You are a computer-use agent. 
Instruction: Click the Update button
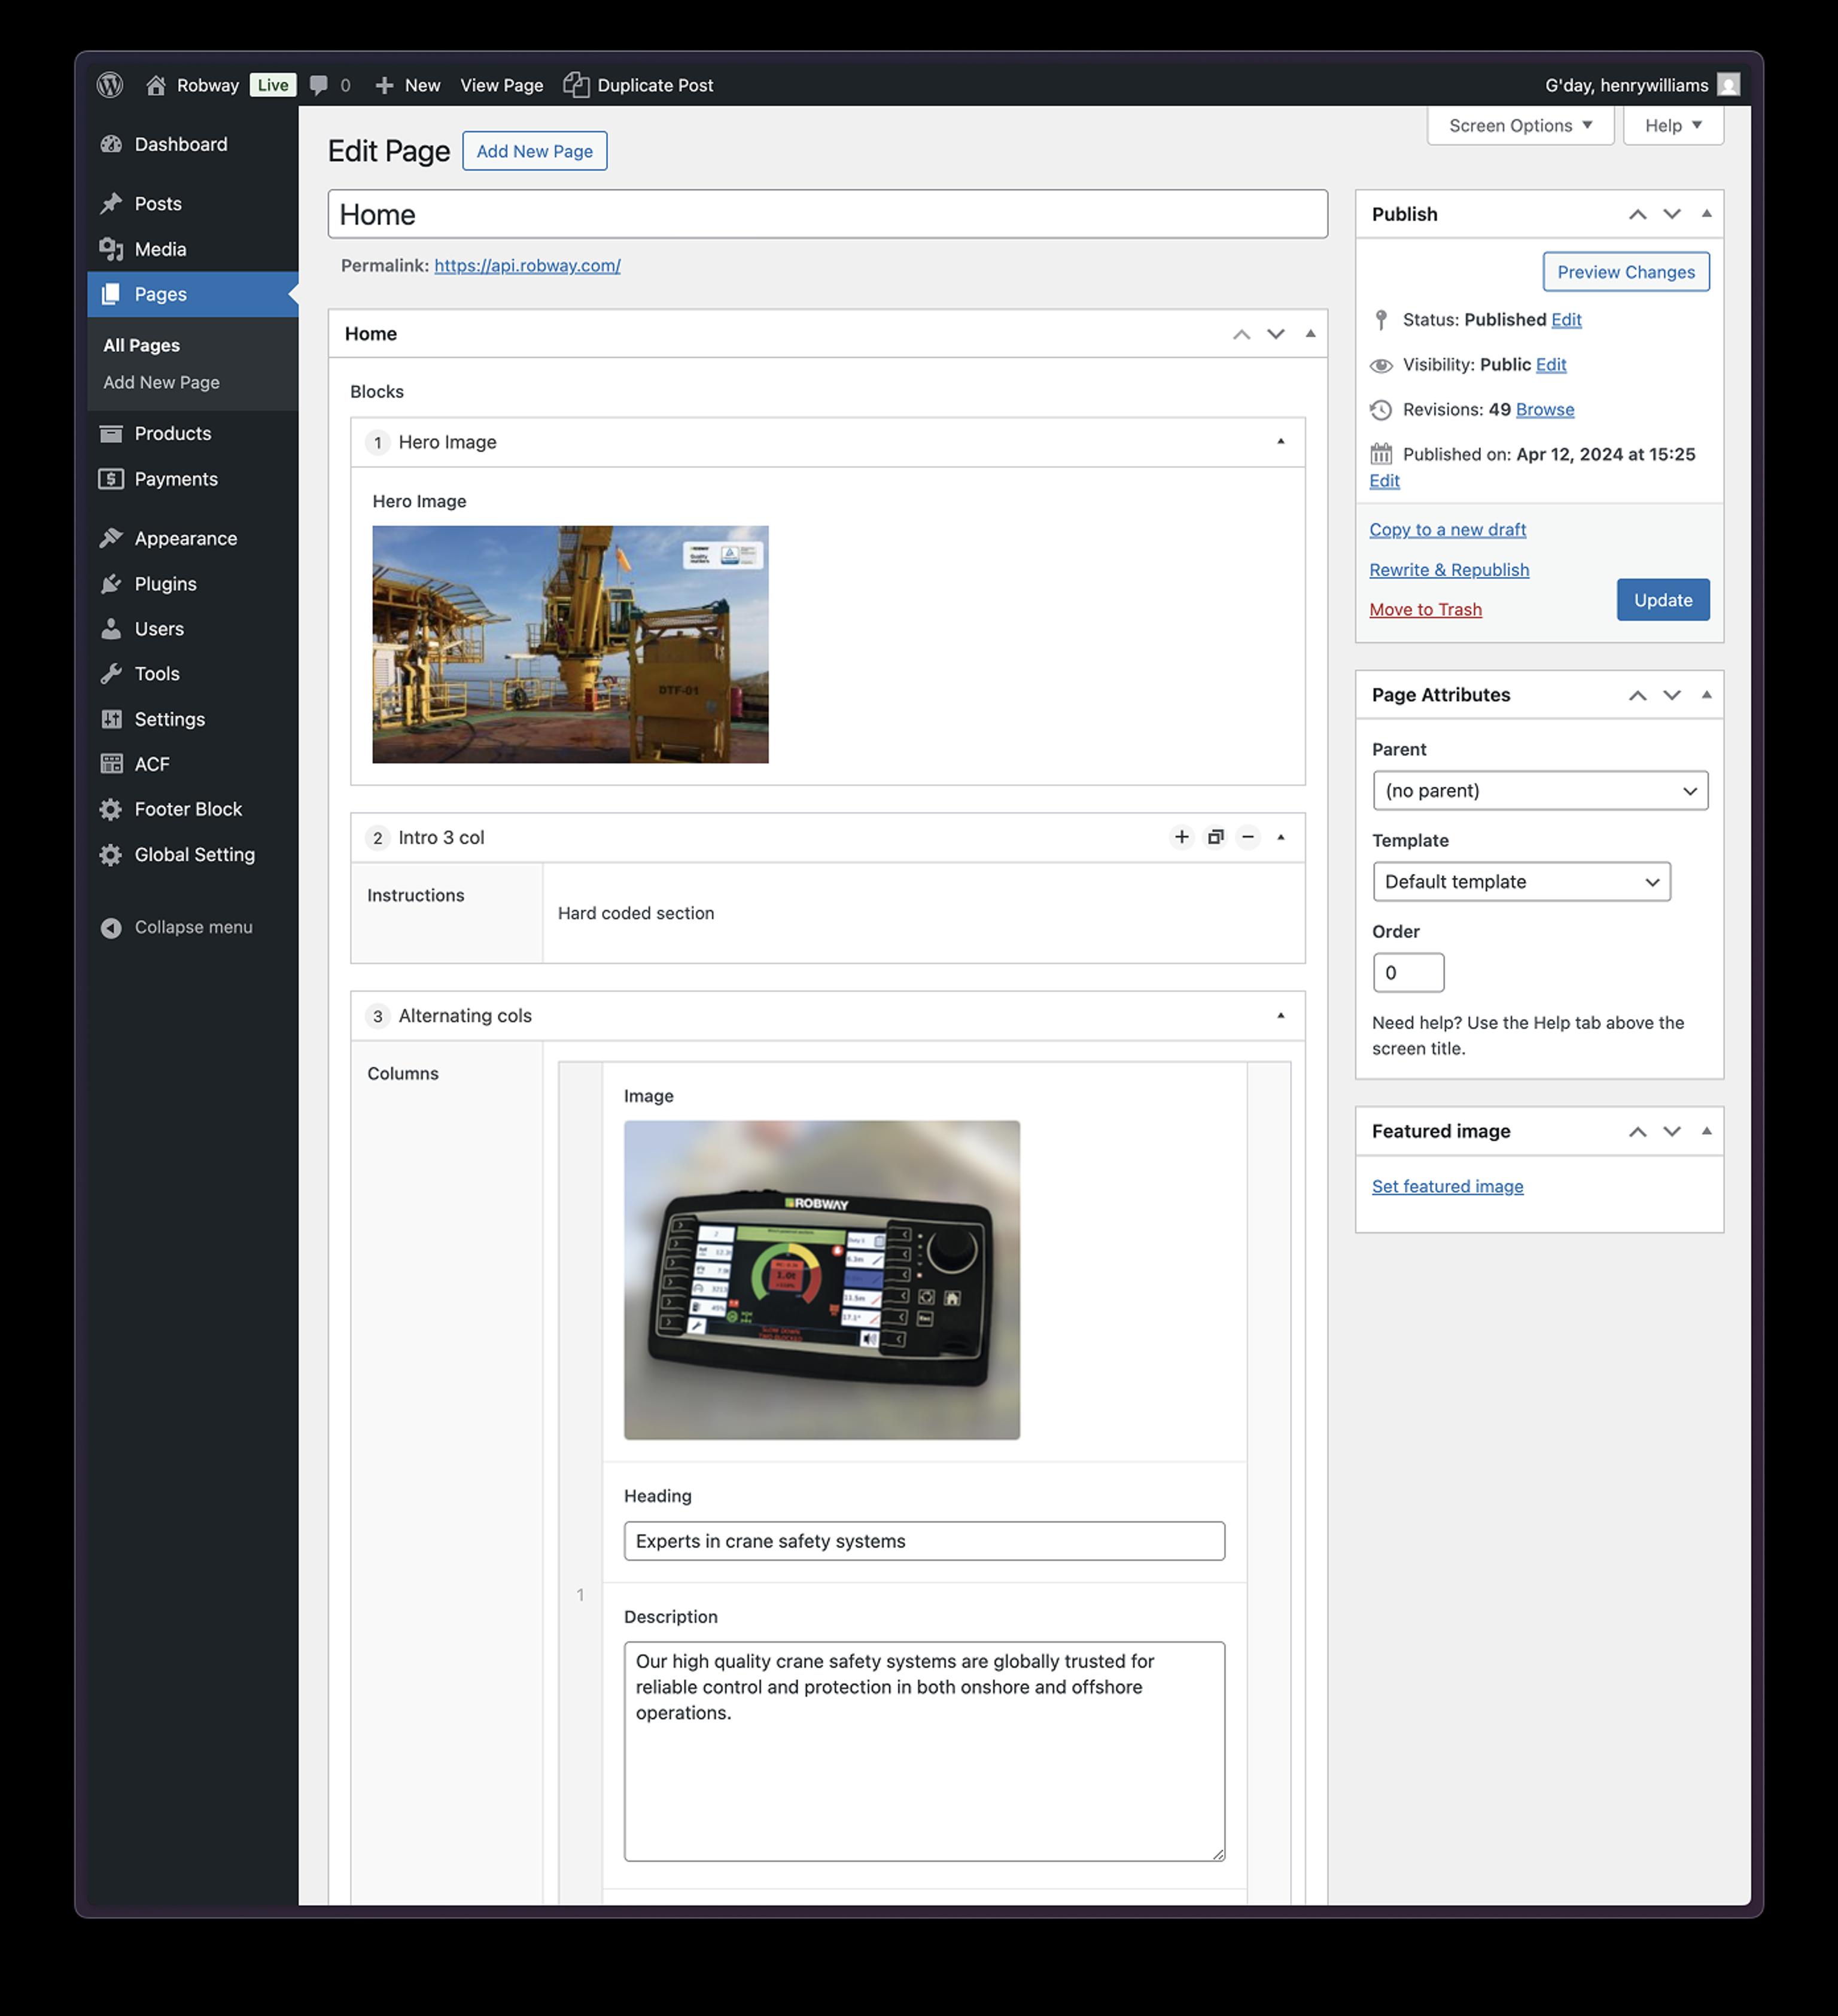1662,600
